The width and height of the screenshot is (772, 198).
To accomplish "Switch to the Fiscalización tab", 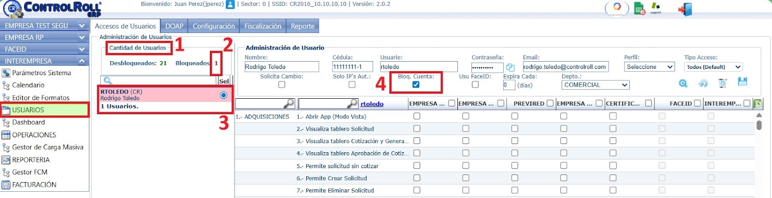I will (262, 26).
